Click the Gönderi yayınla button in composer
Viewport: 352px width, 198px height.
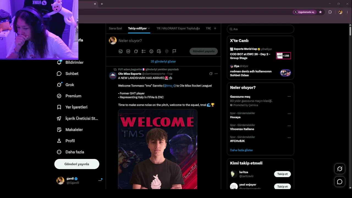(x=204, y=51)
